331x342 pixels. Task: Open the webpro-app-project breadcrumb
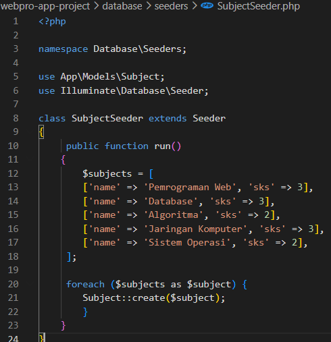(x=45, y=6)
